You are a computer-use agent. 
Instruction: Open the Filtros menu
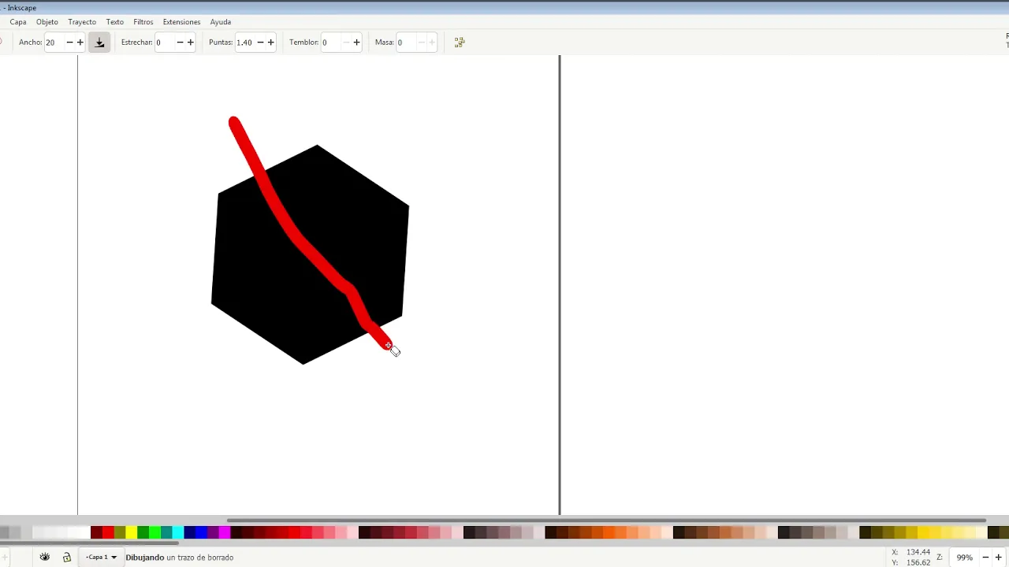[x=143, y=22]
